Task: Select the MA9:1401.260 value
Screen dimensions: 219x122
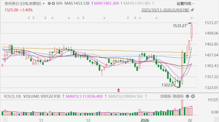Action: click(x=106, y=3)
